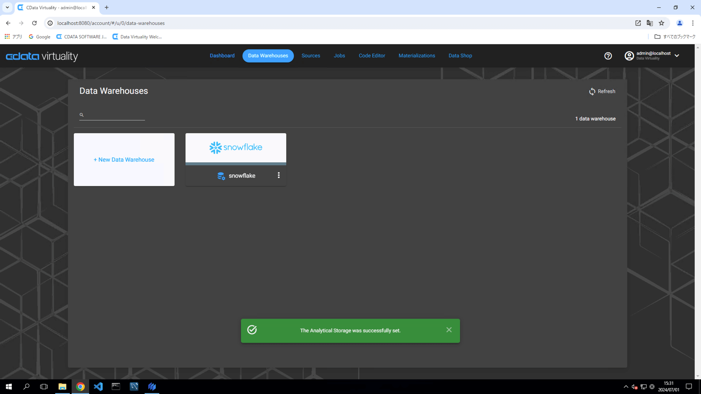Open the Windows Start menu

click(x=9, y=386)
